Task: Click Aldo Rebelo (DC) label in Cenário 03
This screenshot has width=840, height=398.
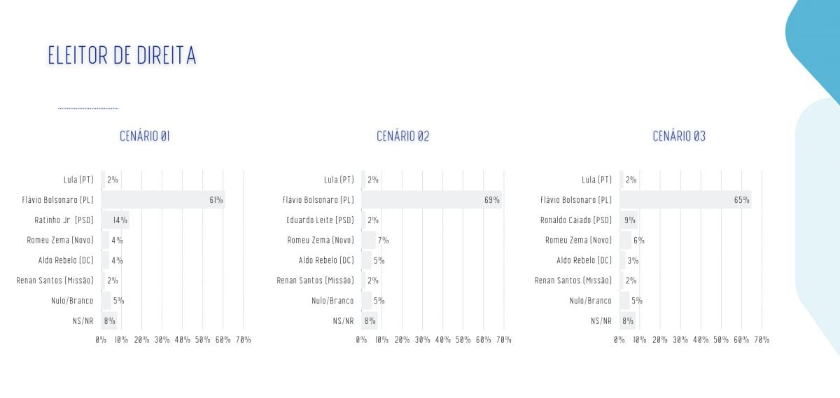Action: (x=584, y=260)
